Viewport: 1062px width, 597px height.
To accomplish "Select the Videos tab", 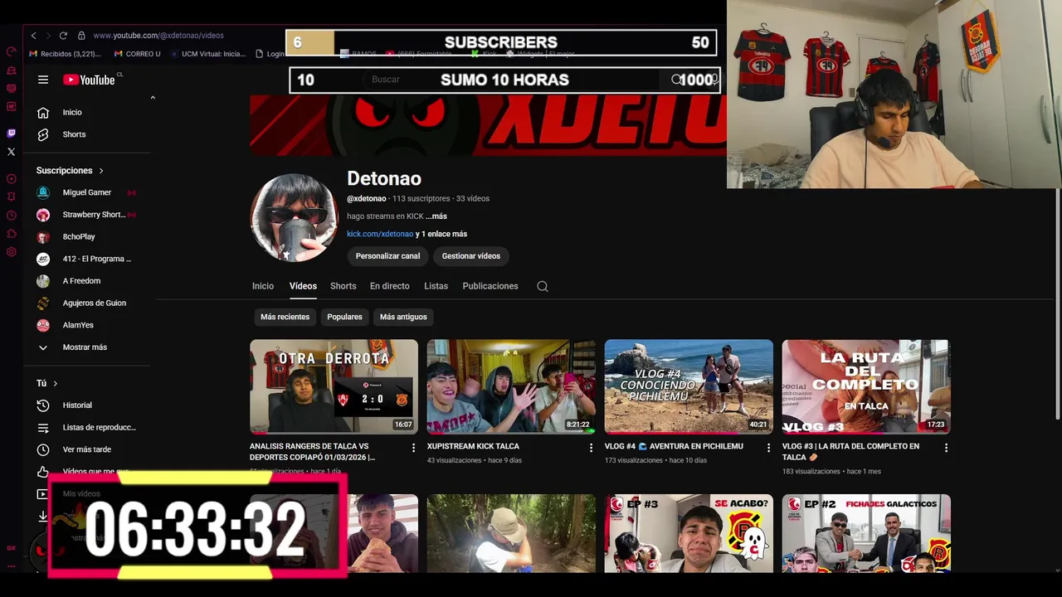I will point(303,286).
